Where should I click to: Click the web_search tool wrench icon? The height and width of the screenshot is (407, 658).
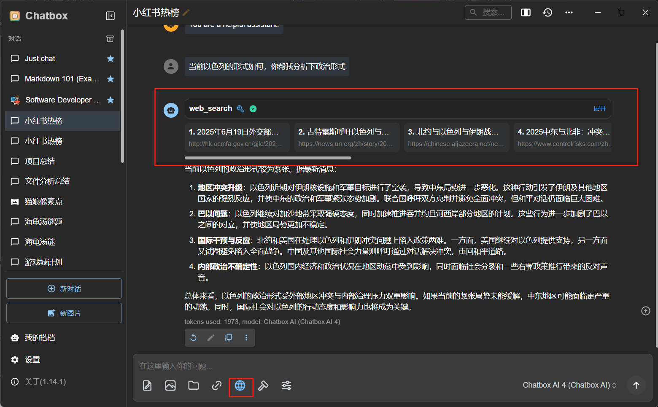point(240,109)
